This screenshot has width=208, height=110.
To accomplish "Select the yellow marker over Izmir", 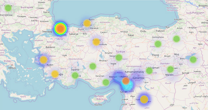I will [43, 60].
